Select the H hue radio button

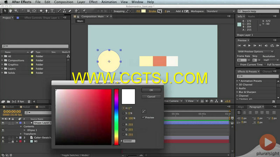[x=124, y=108]
